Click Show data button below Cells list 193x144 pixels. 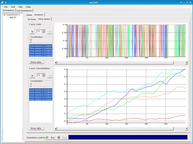click(x=36, y=62)
